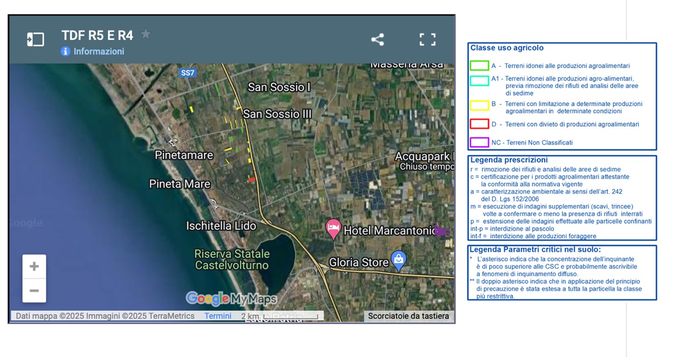Click Riserva Statale Castelvolturno label
The image size is (694, 357).
[x=232, y=260]
